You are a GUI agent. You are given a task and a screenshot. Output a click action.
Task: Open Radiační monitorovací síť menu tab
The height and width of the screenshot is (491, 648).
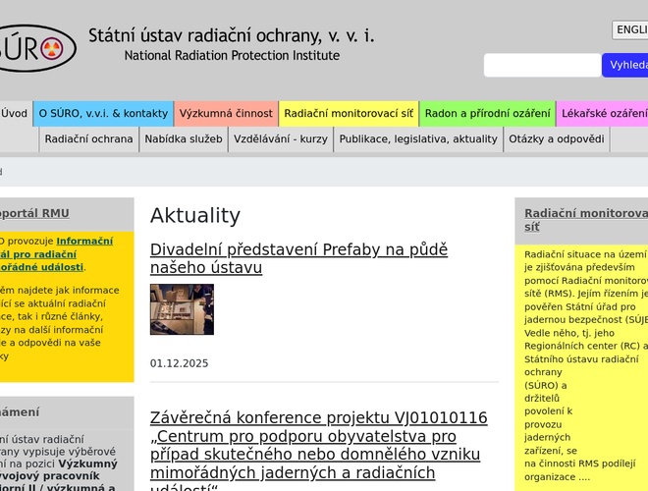point(349,114)
